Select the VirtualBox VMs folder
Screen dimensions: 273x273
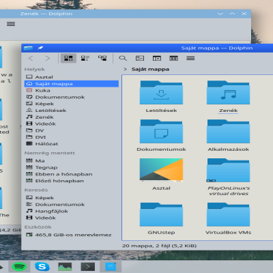coord(229,214)
